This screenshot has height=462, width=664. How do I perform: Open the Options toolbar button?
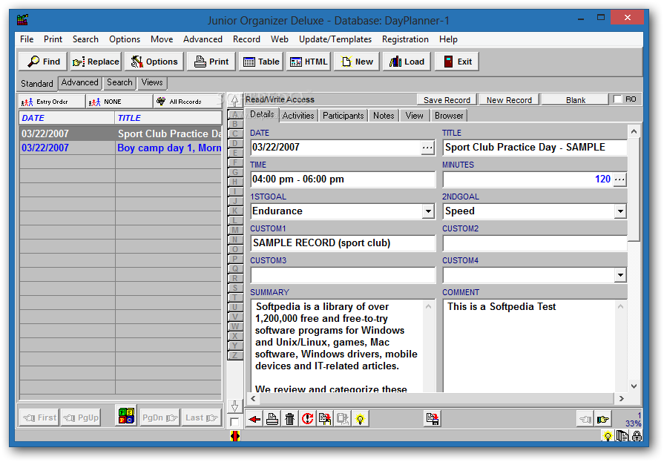coord(154,62)
